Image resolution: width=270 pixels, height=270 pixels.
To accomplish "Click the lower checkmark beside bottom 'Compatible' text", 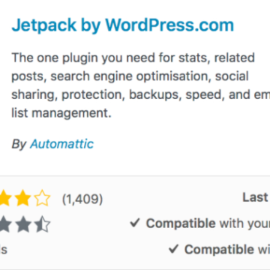I will (173, 249).
